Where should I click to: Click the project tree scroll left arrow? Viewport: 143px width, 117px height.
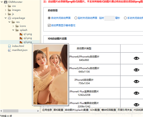coord(1,111)
